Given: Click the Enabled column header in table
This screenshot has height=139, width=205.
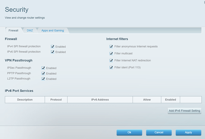Looking at the screenshot, I should 171,100.
